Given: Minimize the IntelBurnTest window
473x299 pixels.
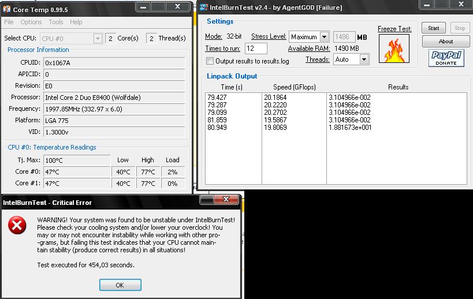Looking at the screenshot, I should [x=427, y=5].
